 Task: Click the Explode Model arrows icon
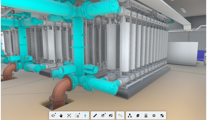click(x=120, y=116)
